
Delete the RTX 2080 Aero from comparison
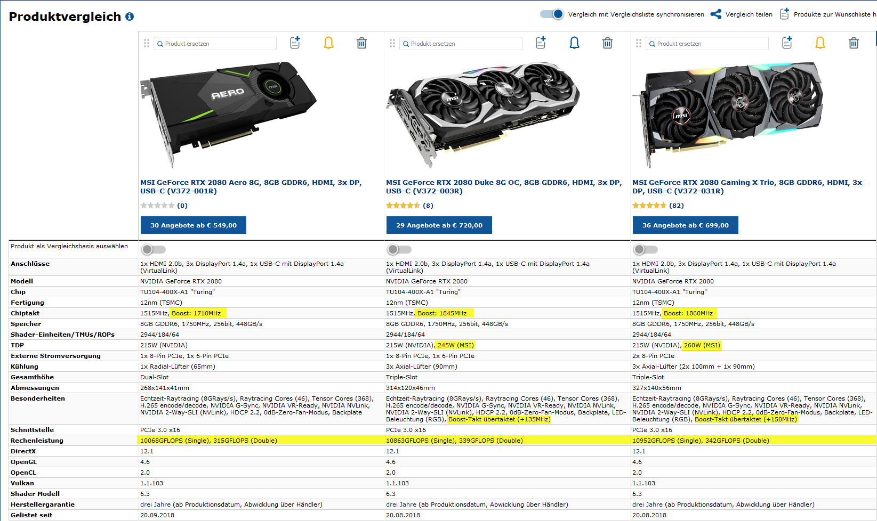pos(361,43)
